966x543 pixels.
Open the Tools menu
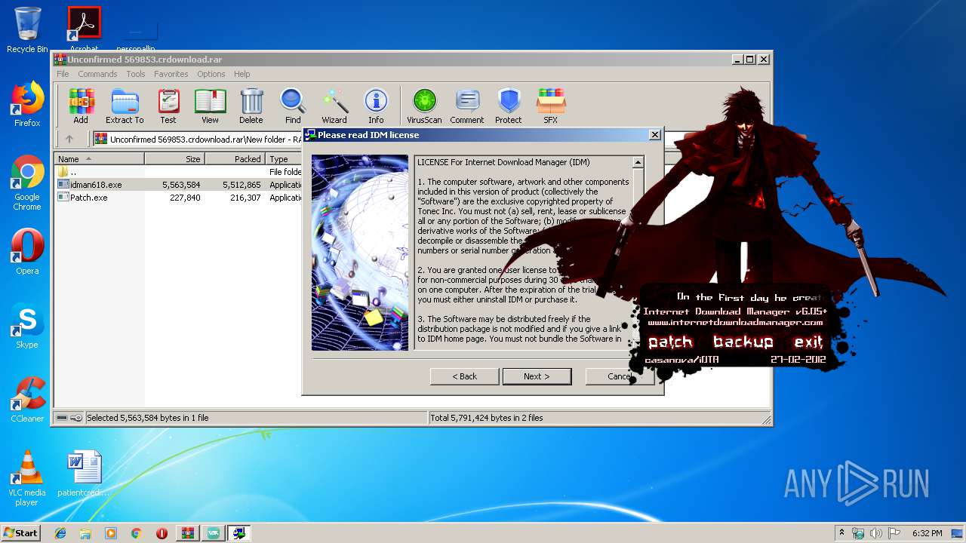[136, 74]
